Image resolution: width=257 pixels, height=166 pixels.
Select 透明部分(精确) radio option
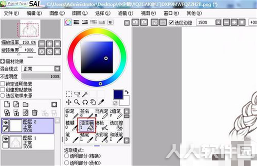(66, 156)
